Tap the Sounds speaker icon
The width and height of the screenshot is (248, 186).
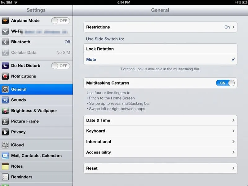coord(5,100)
